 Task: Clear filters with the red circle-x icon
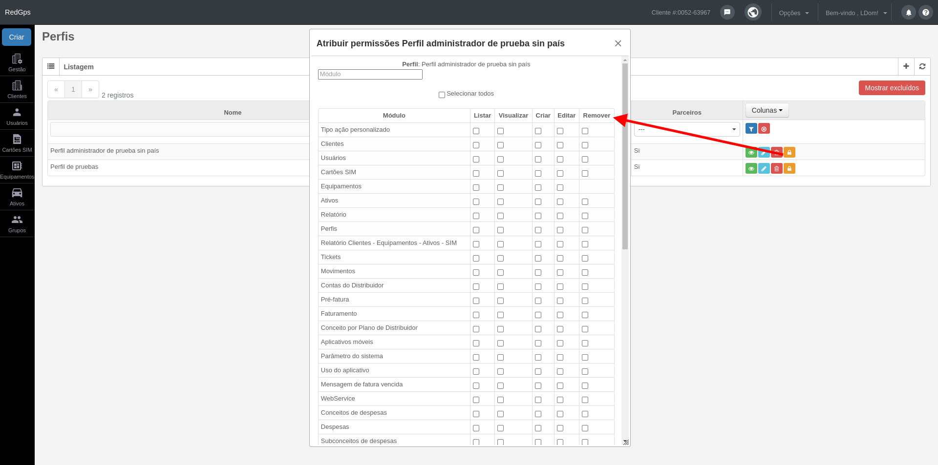tap(764, 129)
